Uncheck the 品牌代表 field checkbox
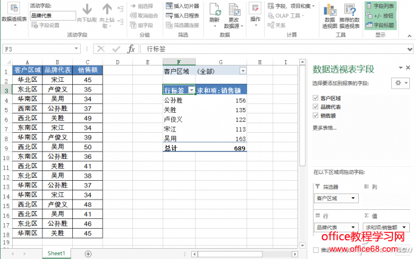Screen dimensions: 416x259 click(315, 107)
